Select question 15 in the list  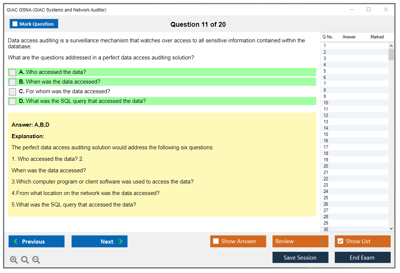point(326,134)
